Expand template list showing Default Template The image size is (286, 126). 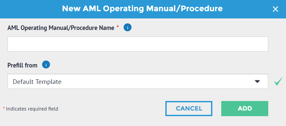pos(138,81)
